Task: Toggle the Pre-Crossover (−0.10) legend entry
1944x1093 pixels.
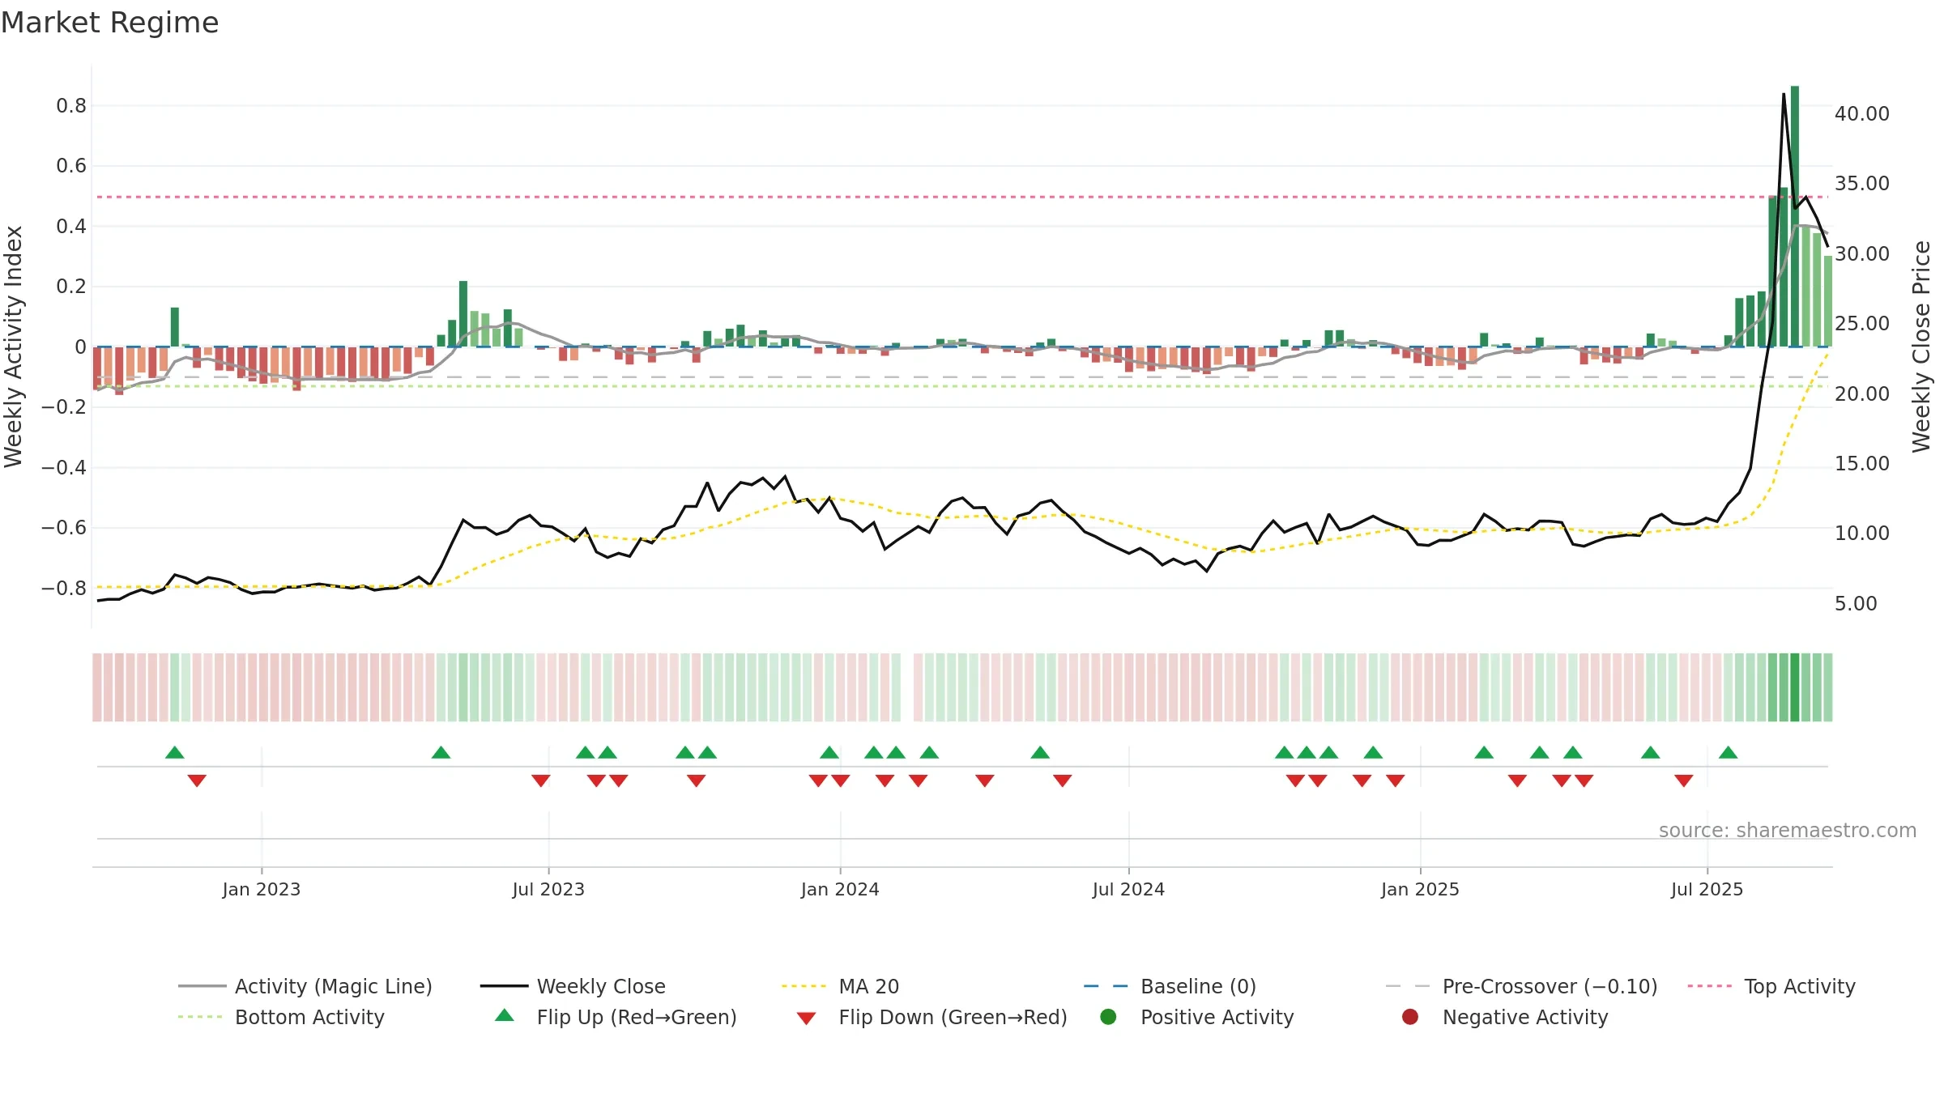Action: coord(1522,986)
